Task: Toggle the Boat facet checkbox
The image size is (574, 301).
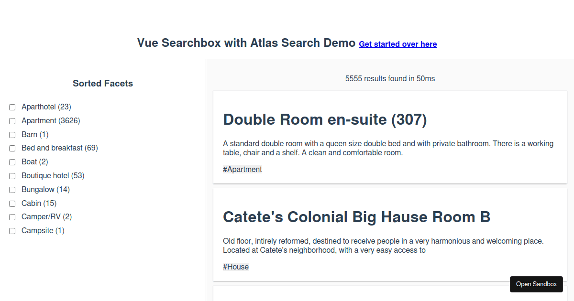Action: pyautogui.click(x=12, y=162)
